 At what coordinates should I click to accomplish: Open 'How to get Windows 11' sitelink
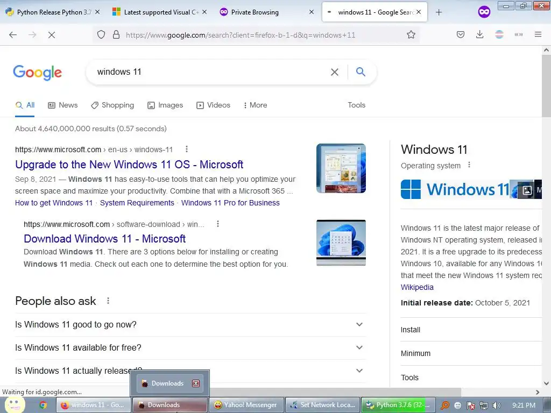point(54,203)
